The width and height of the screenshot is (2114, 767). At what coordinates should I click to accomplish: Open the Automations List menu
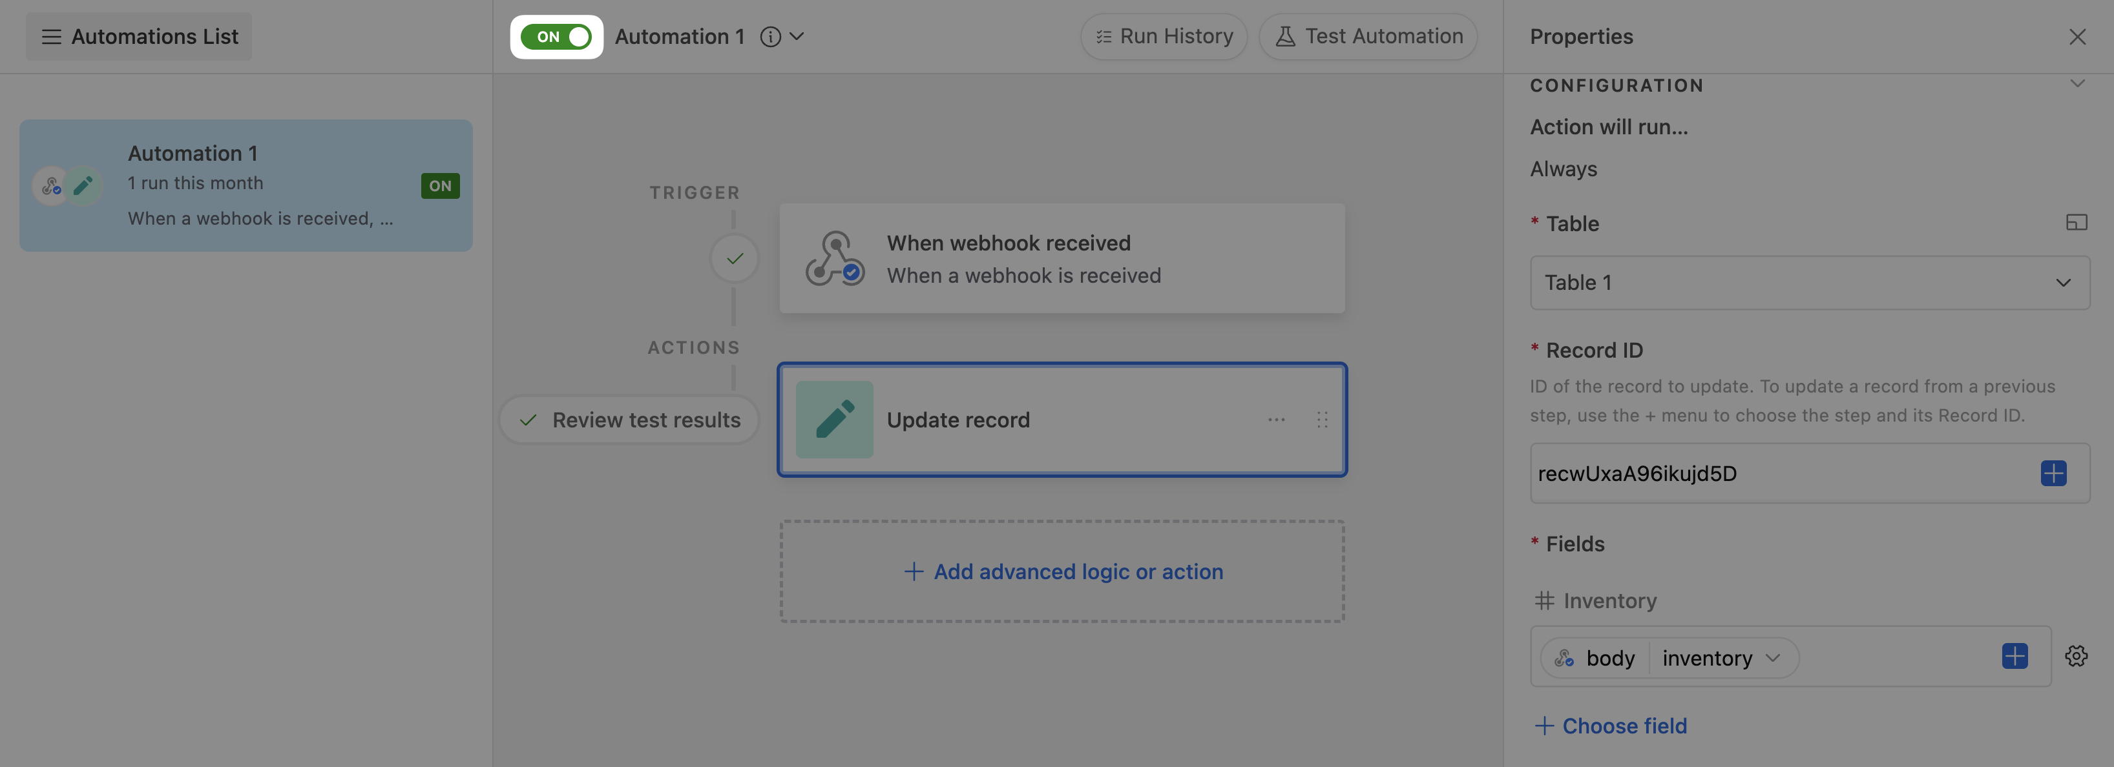(x=139, y=37)
